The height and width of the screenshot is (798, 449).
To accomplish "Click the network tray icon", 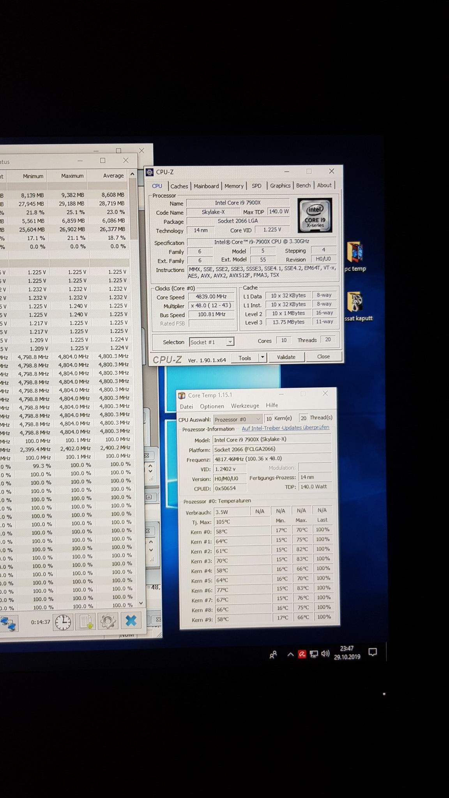I will pos(314,654).
